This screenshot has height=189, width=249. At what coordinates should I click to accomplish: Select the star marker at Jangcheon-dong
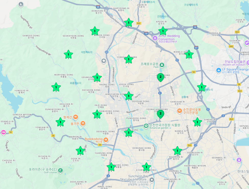[x=129, y=96]
